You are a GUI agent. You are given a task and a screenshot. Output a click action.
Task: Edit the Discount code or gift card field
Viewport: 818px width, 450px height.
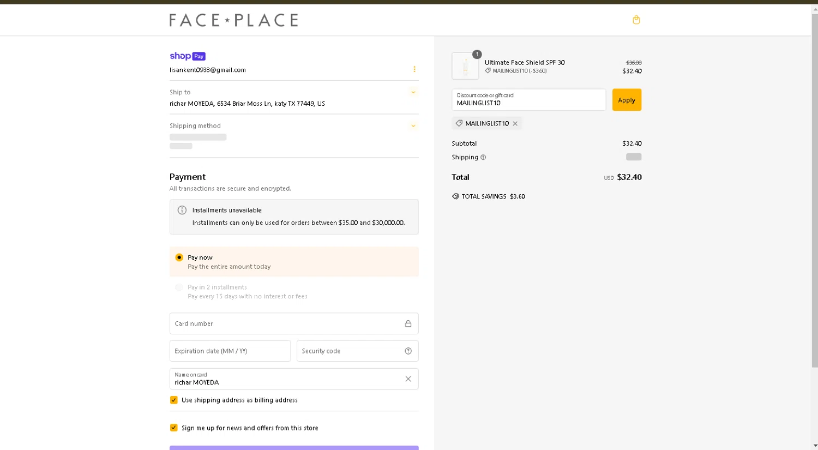(x=528, y=100)
